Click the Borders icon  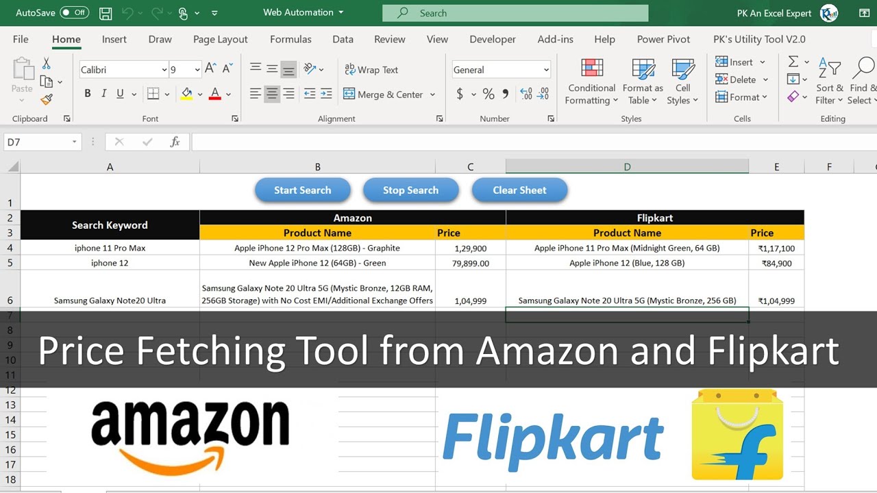(x=153, y=94)
